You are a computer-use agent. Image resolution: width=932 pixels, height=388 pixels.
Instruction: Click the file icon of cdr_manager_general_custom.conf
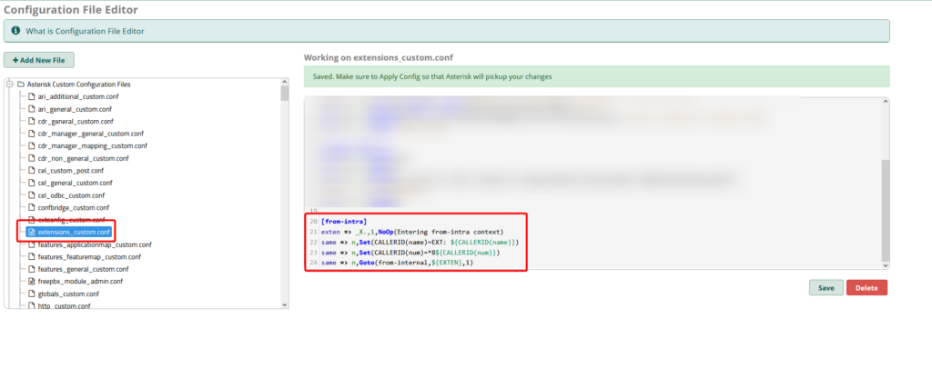[x=32, y=134]
